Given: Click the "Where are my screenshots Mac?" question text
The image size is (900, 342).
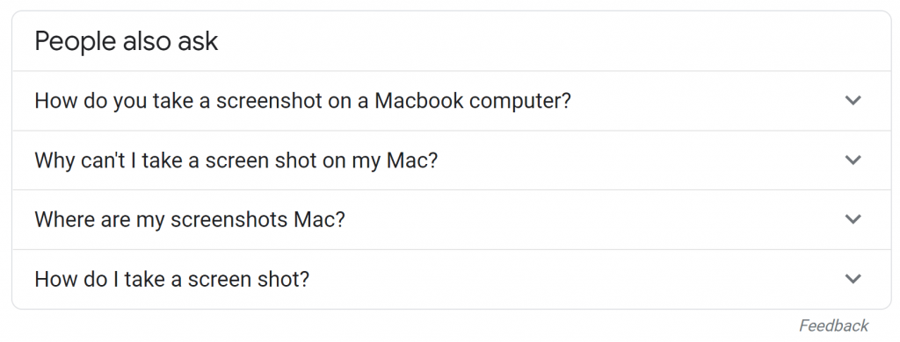Looking at the screenshot, I should [x=190, y=220].
